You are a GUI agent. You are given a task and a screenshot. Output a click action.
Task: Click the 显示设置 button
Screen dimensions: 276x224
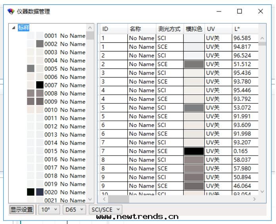pyautogui.click(x=21, y=209)
